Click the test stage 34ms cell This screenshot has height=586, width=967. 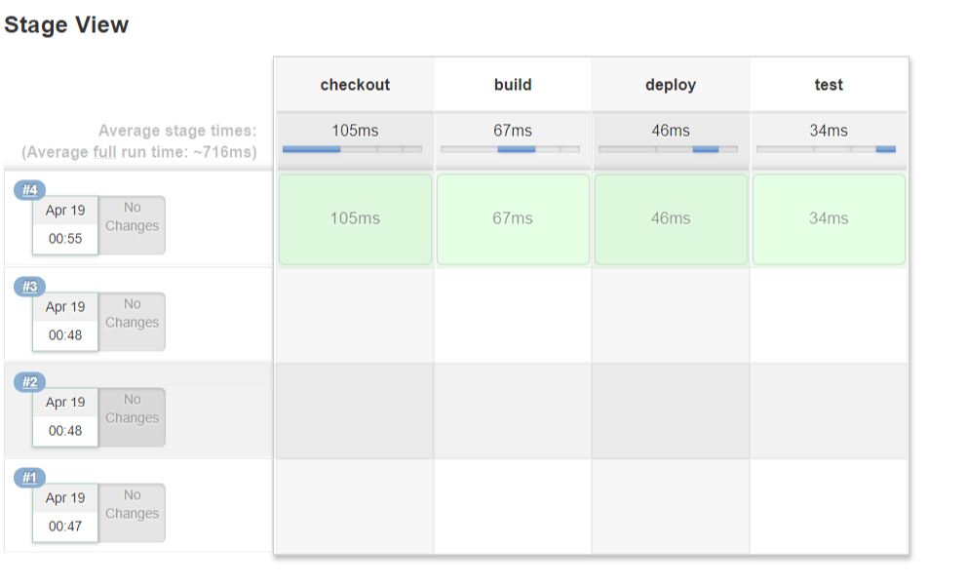click(x=829, y=219)
